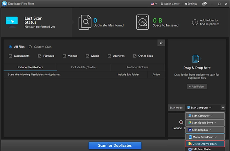
Task: Click the info icon beside Add folder
Action: point(195,22)
